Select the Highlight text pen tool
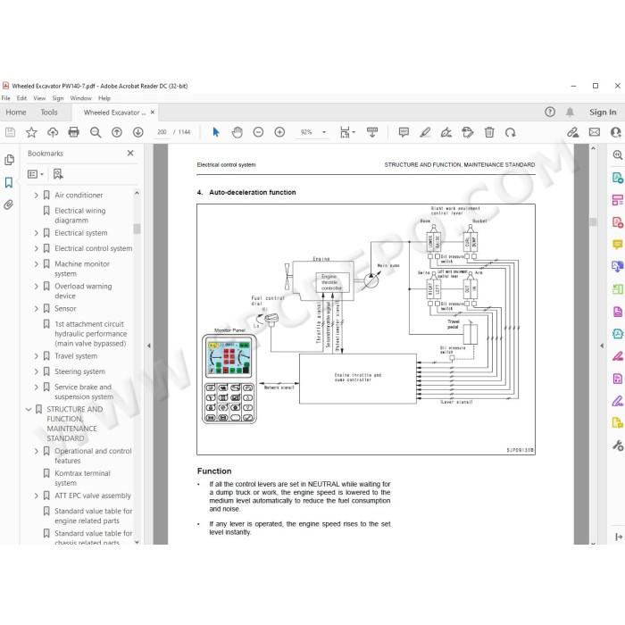This screenshot has height=625, width=625. point(425,132)
